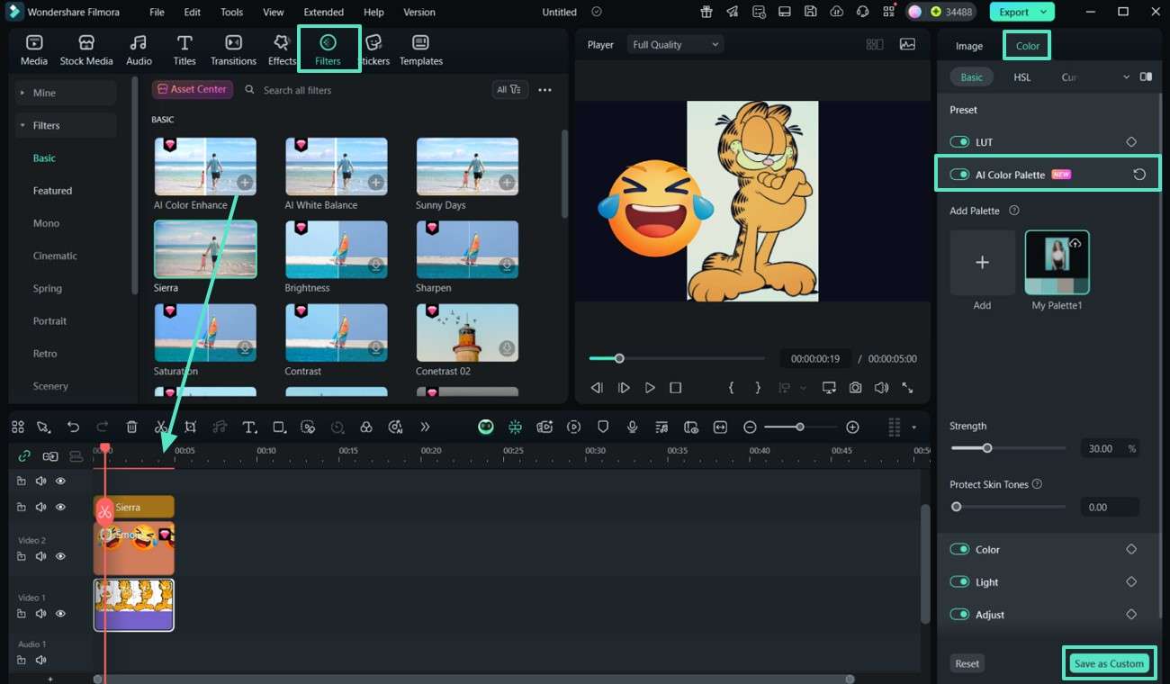The height and width of the screenshot is (684, 1170).
Task: Open the Tools menu
Action: [x=231, y=12]
